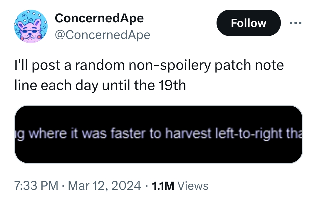Viewport: 317px width, 203px height.
Task: Visit the @ConcernedApe handle link
Action: 103,35
